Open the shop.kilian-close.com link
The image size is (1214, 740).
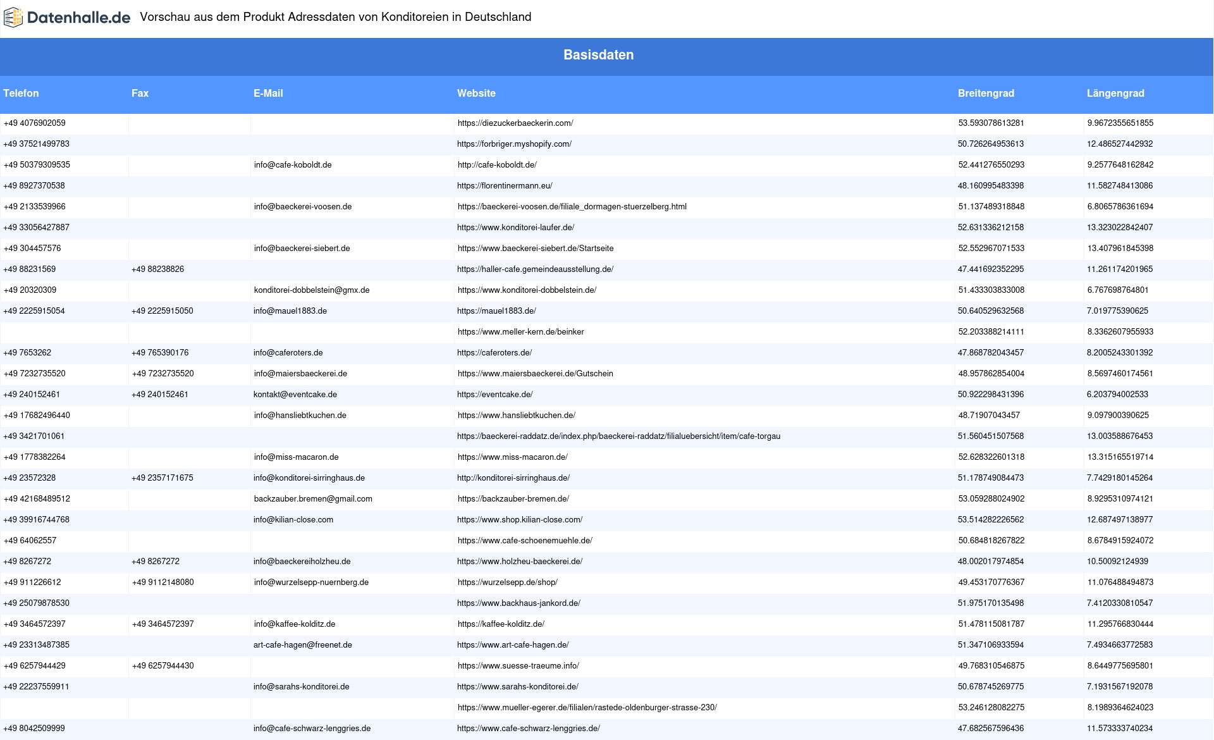click(x=520, y=520)
